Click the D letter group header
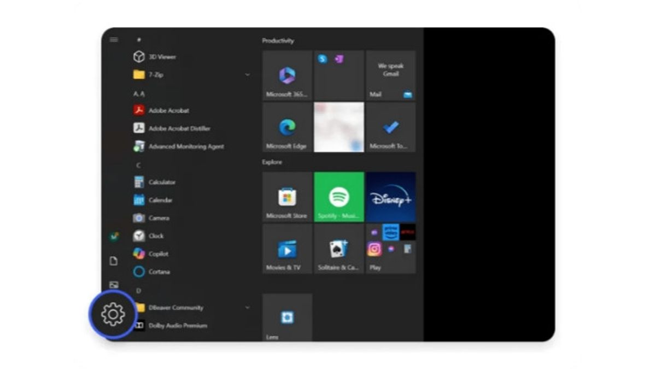The width and height of the screenshot is (656, 369). [139, 291]
